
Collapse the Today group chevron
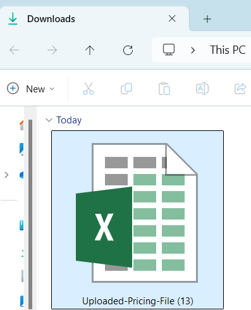point(49,120)
